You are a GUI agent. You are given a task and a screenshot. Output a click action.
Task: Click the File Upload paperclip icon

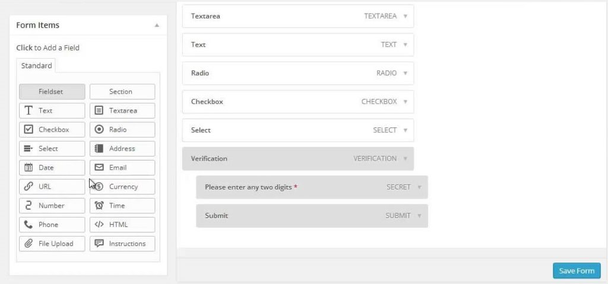point(28,244)
